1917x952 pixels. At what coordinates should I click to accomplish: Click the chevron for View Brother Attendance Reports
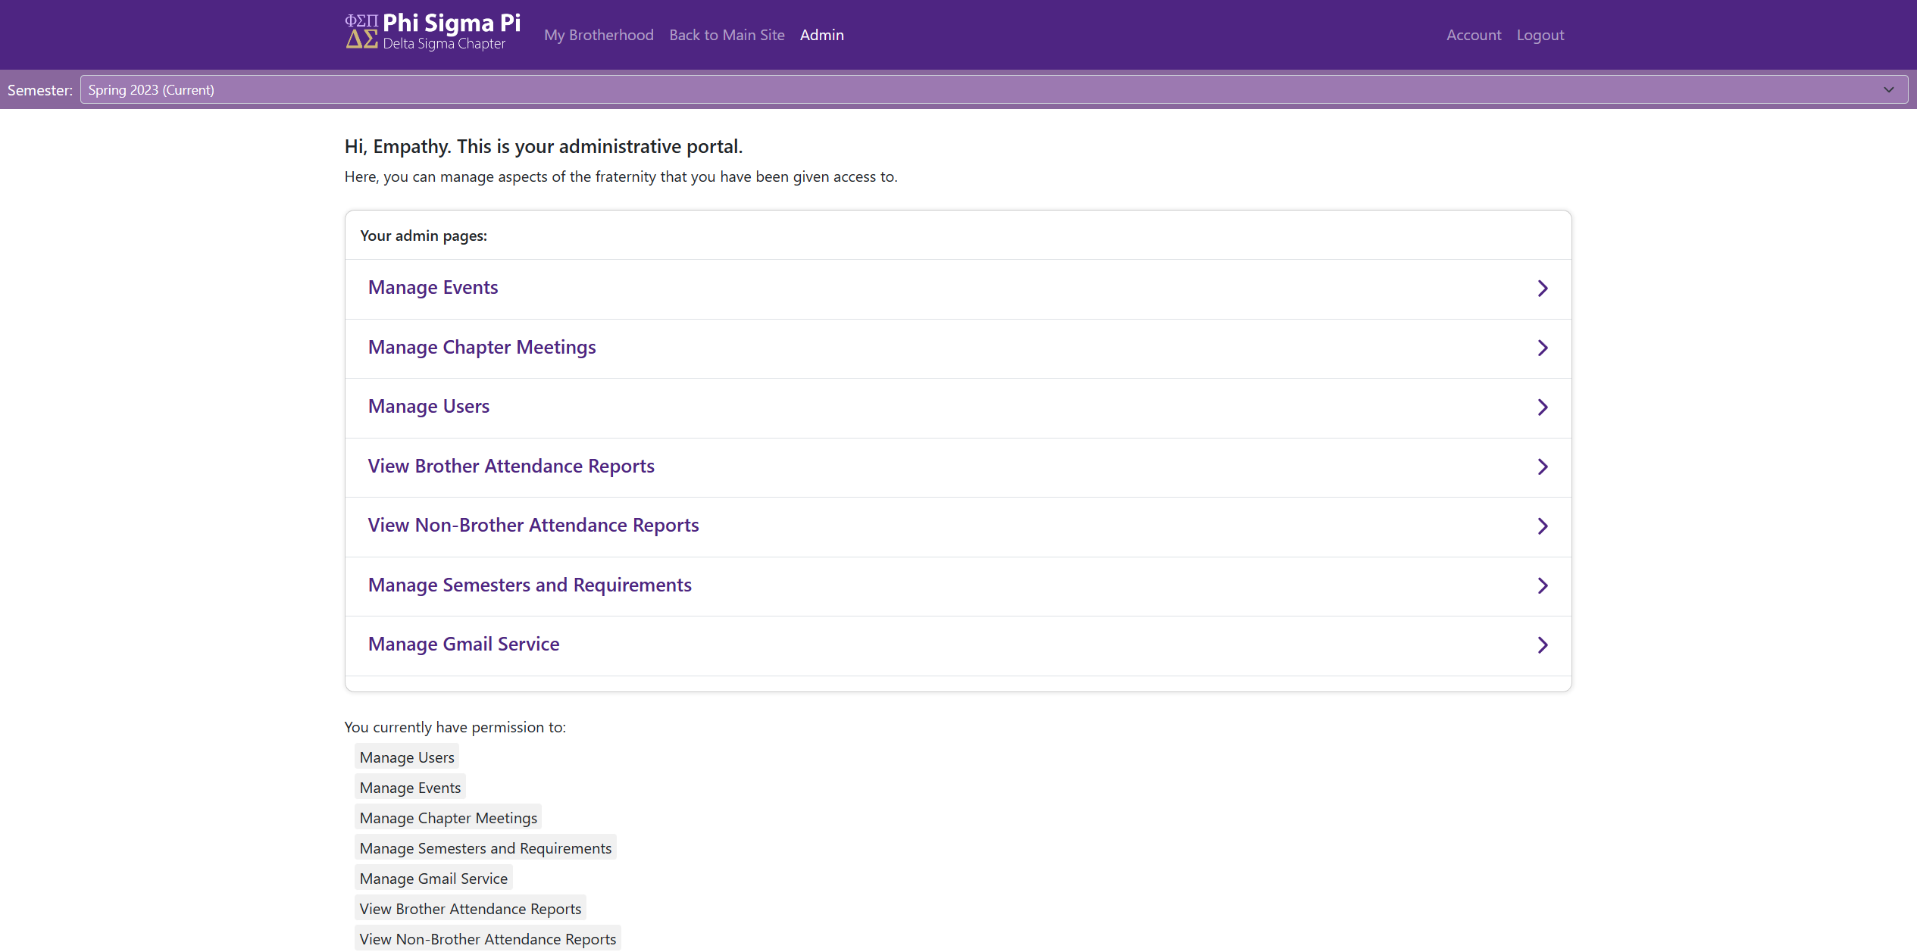(x=1543, y=467)
